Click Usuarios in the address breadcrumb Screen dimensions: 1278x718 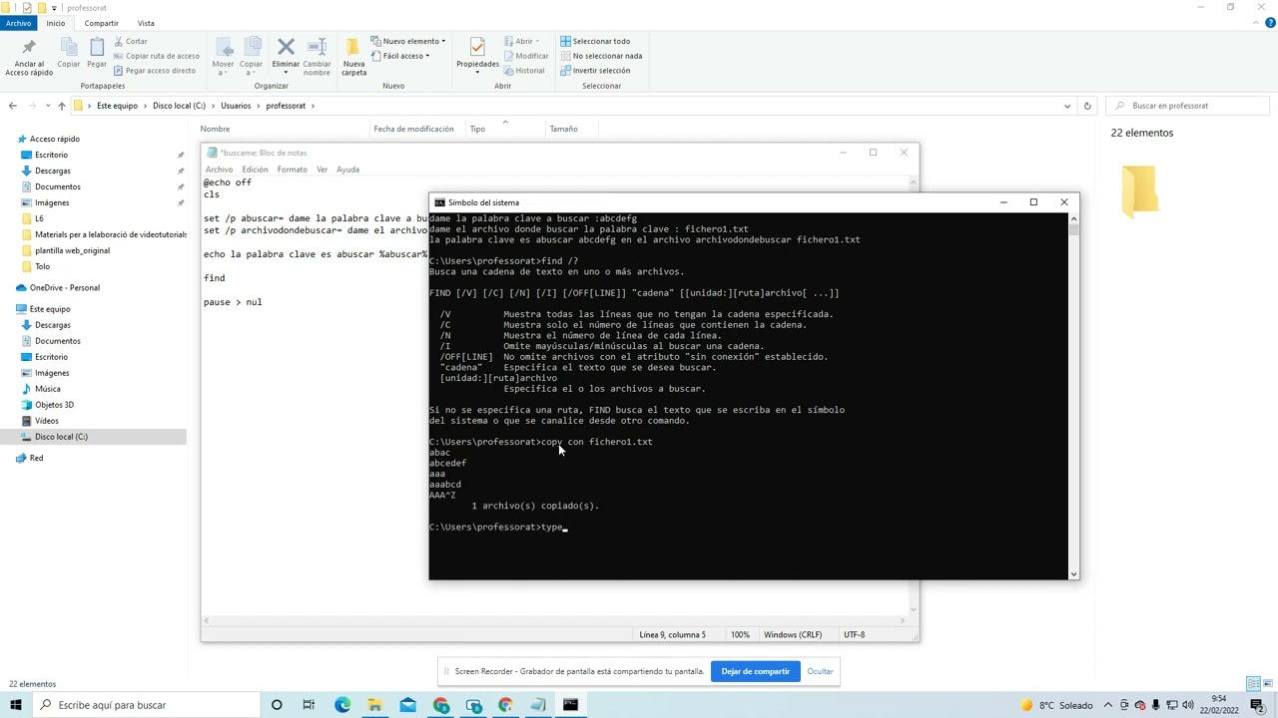coord(236,106)
